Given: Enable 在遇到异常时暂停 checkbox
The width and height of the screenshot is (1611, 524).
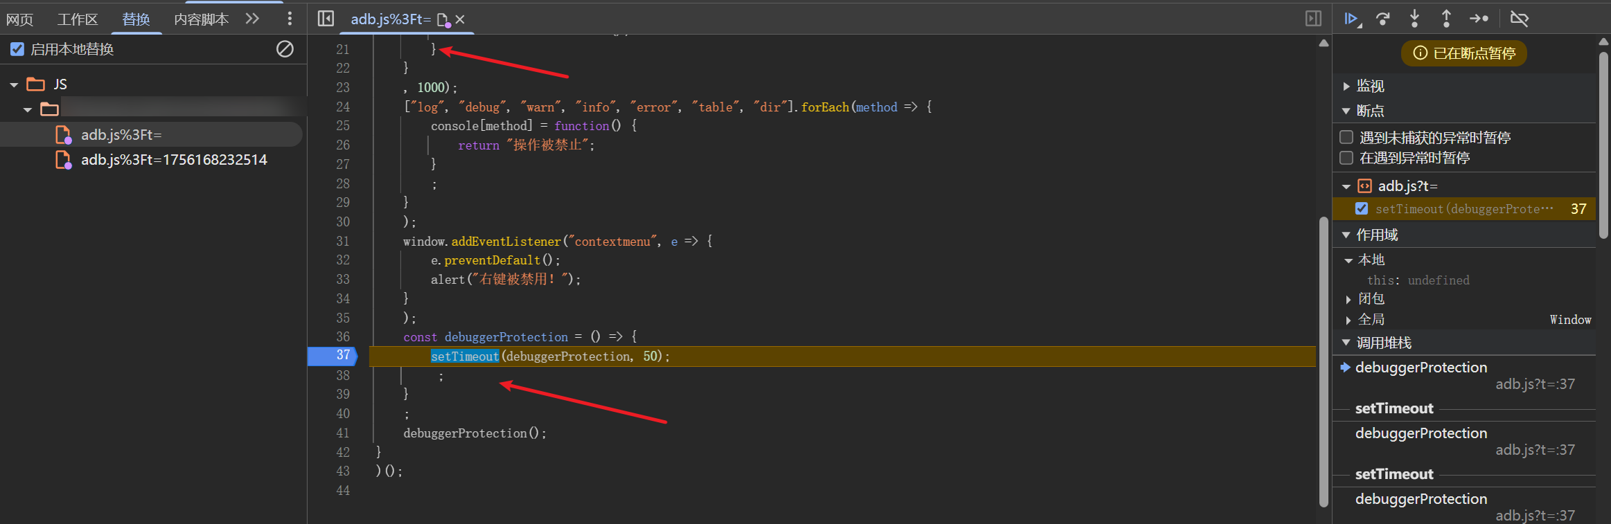Looking at the screenshot, I should click(1346, 158).
